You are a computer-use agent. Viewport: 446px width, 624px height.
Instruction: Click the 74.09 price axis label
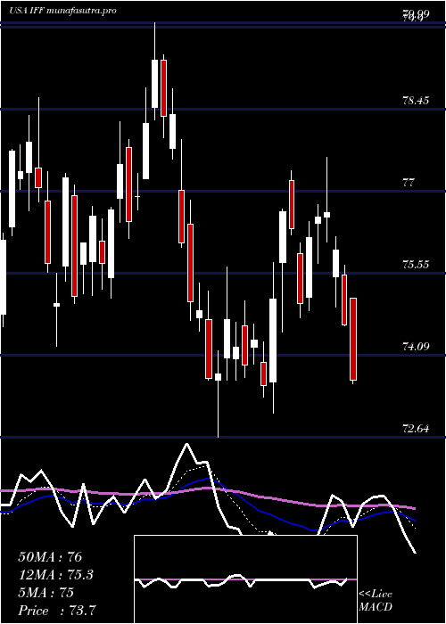coord(416,347)
